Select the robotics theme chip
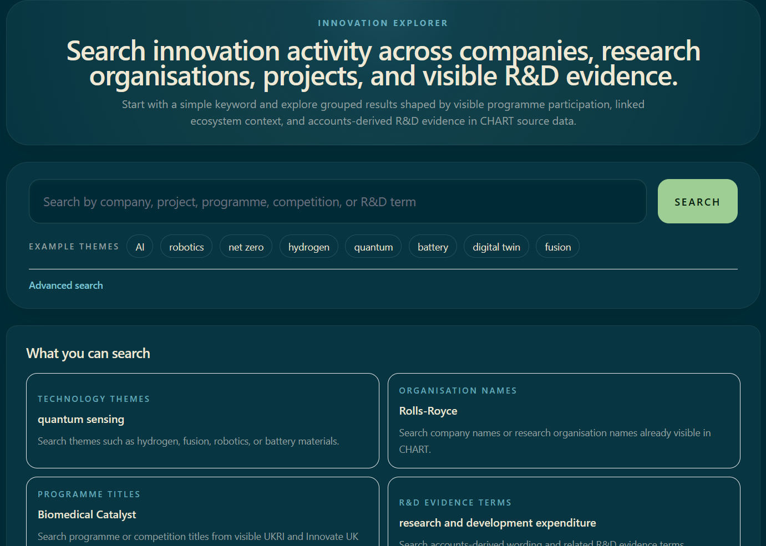 [x=186, y=247]
